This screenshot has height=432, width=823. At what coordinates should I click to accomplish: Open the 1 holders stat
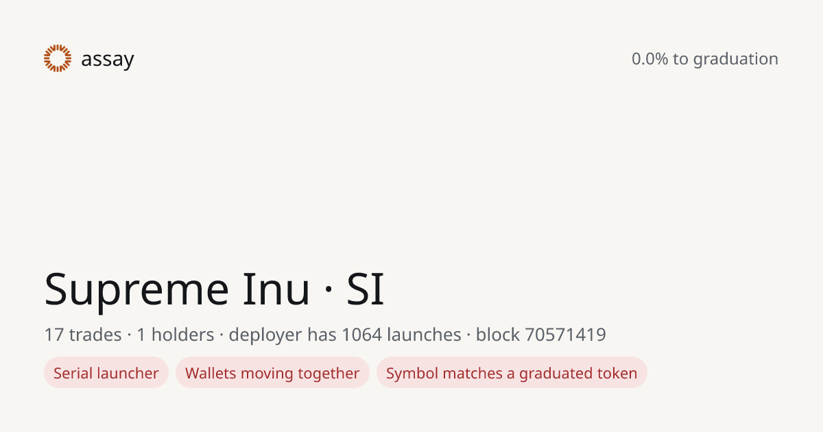(176, 335)
